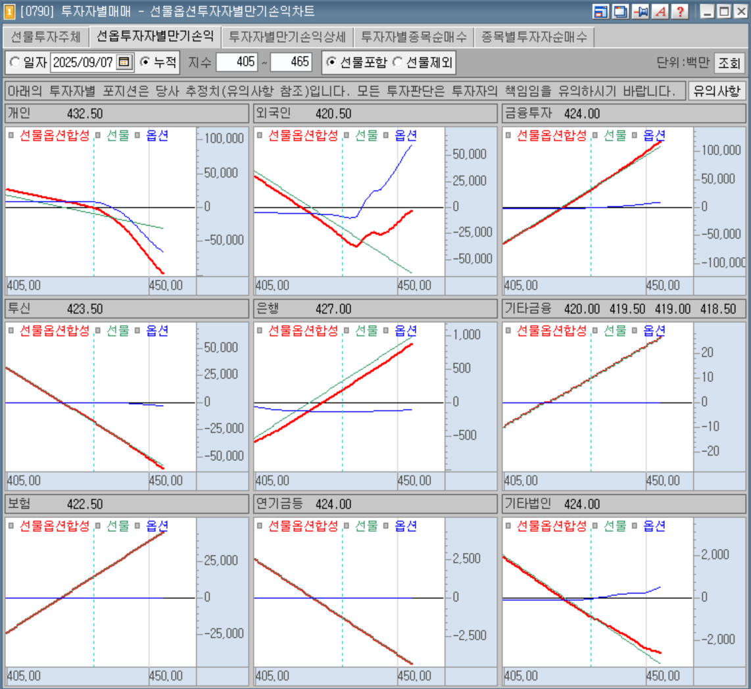Select the 누적 radio button

(145, 62)
